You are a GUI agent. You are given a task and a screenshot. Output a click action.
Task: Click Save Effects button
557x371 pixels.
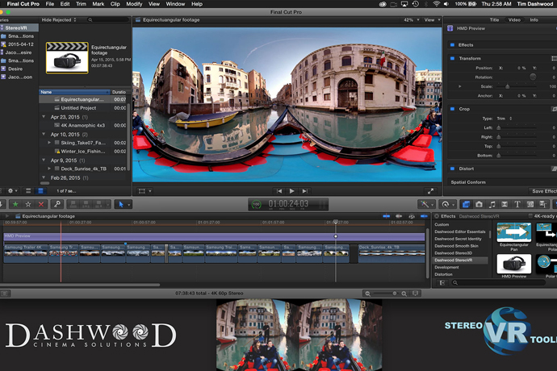pos(543,191)
